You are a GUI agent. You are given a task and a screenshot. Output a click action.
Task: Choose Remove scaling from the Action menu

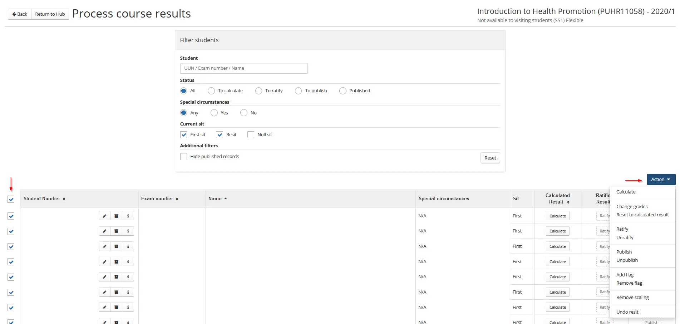pyautogui.click(x=632, y=298)
